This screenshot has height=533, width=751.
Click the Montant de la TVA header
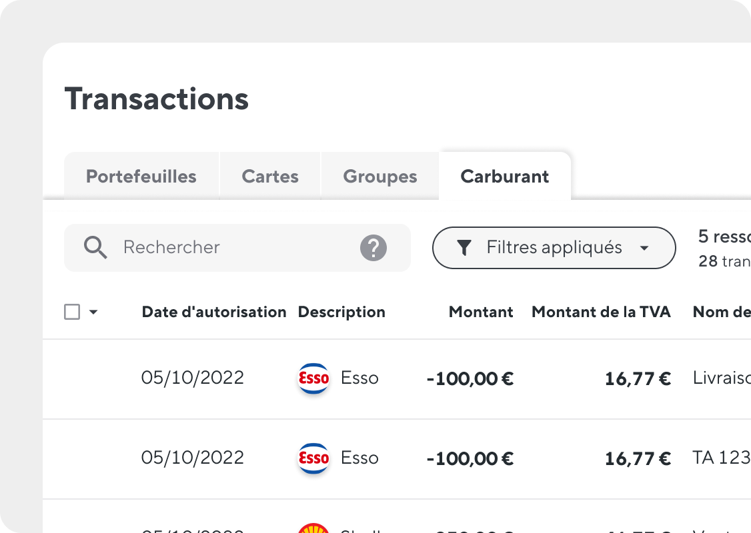[601, 312]
